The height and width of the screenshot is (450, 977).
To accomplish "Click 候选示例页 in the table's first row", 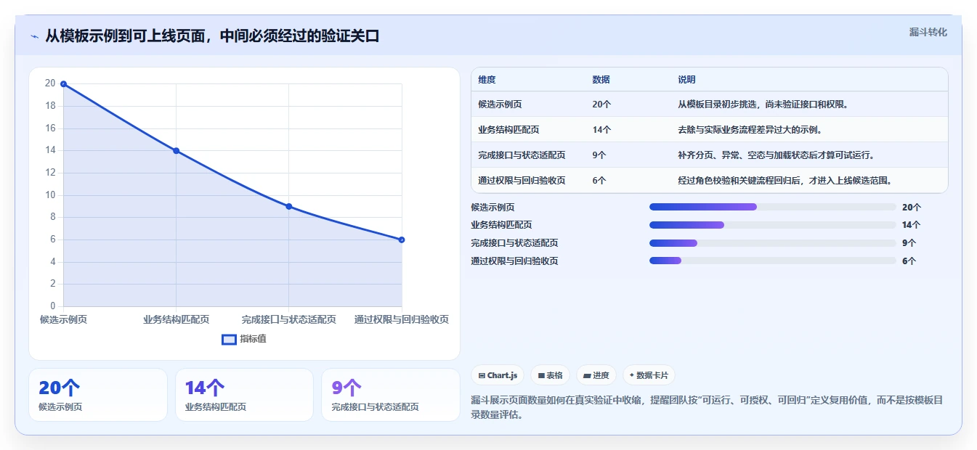I will pos(500,105).
